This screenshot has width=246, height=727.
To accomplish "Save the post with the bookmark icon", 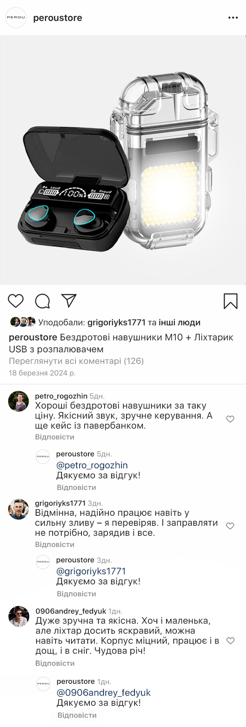I will [231, 301].
